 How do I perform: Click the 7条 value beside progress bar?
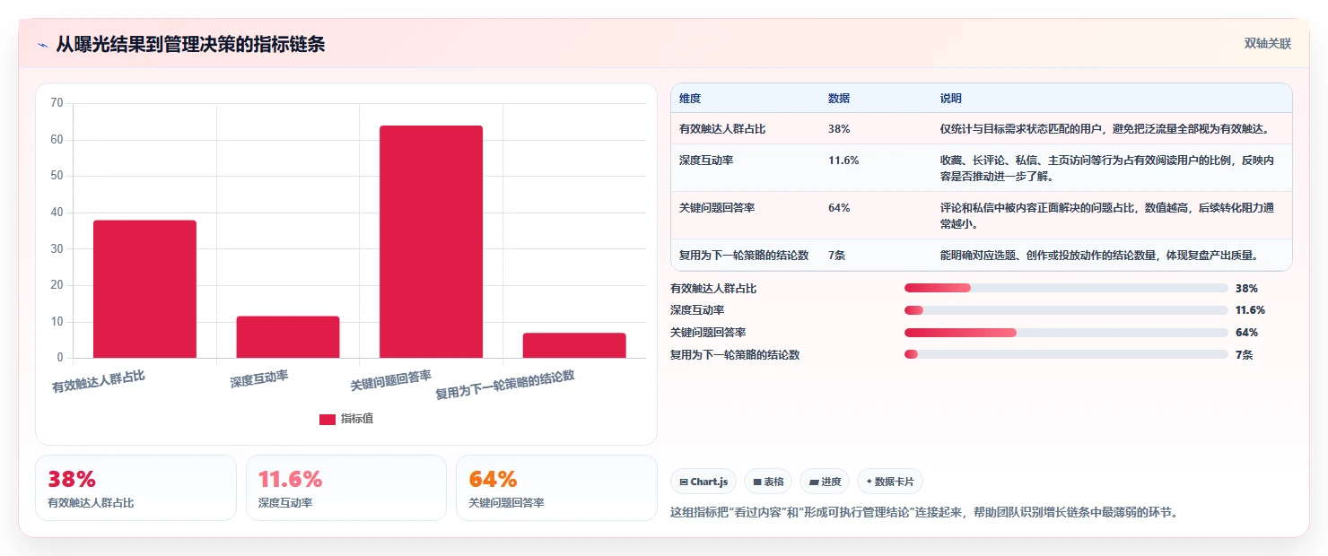[1244, 354]
